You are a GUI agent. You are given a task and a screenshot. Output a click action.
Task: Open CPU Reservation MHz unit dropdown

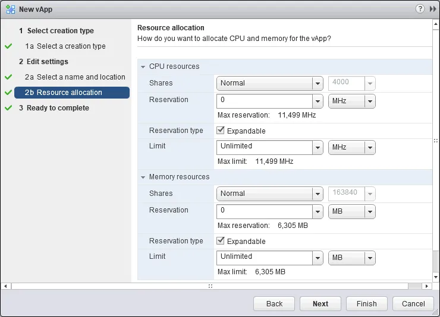370,102
